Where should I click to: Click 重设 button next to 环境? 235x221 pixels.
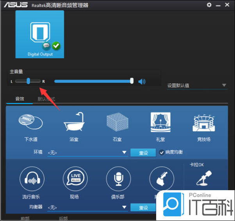click(143, 153)
